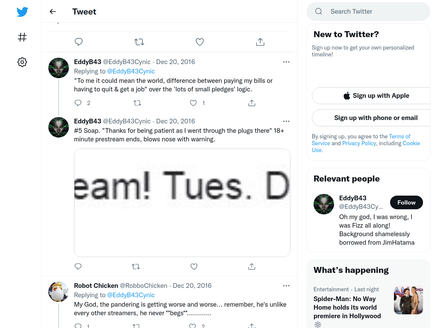Reply to the "#5 Soap" tweet

[x=78, y=266]
